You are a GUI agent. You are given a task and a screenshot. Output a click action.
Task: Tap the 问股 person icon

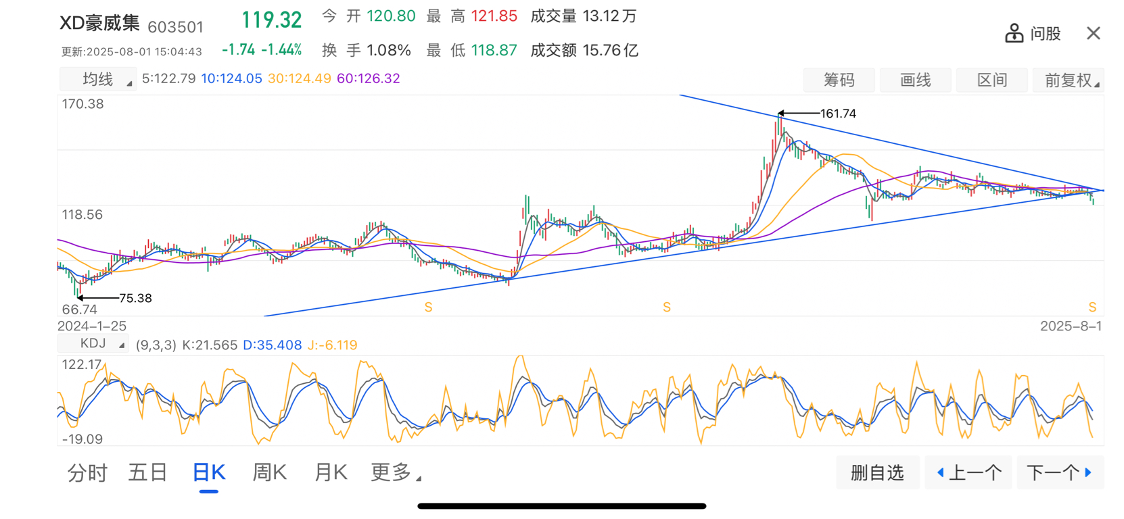click(x=1014, y=33)
